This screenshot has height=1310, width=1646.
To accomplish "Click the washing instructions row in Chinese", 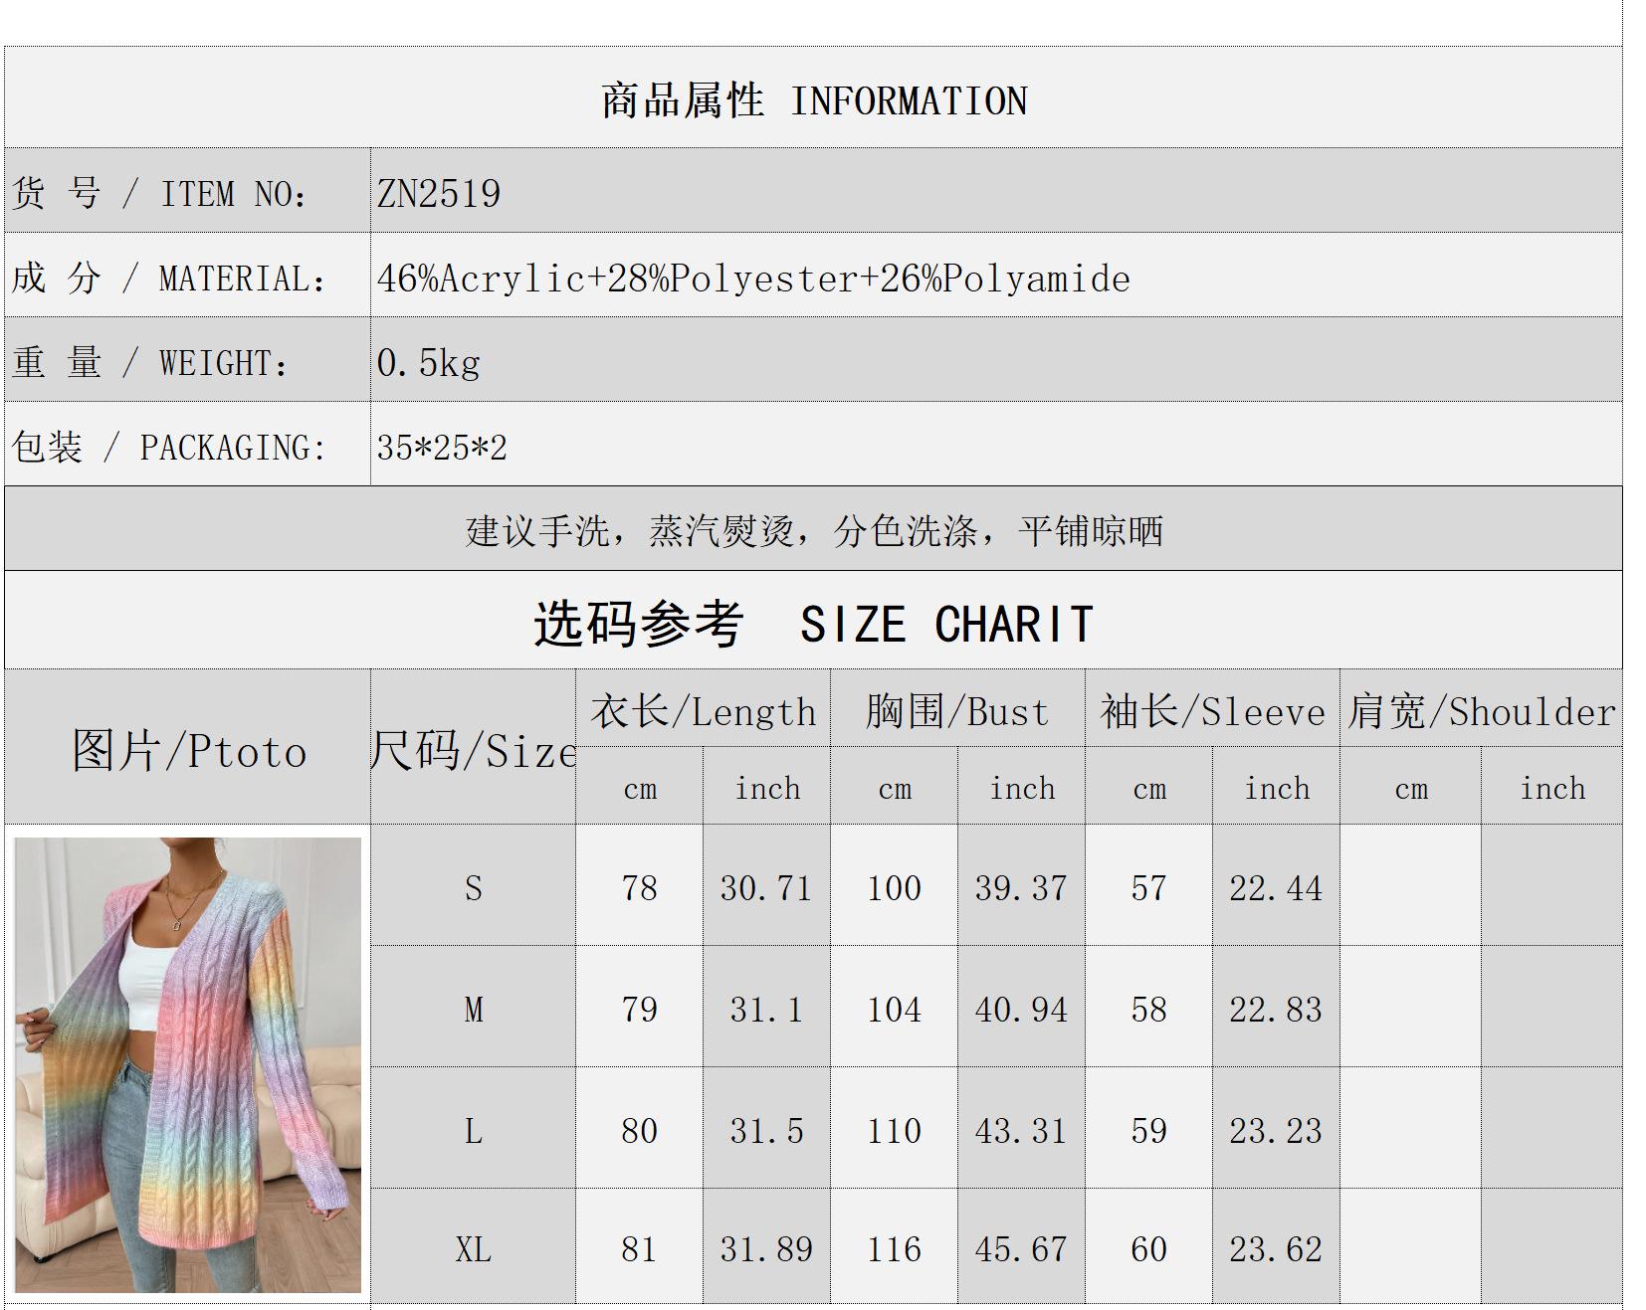I will tap(813, 530).
